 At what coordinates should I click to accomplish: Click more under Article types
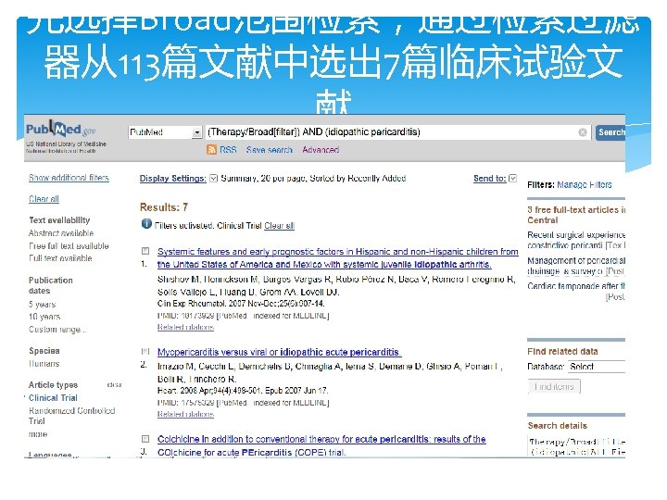pyautogui.click(x=38, y=434)
